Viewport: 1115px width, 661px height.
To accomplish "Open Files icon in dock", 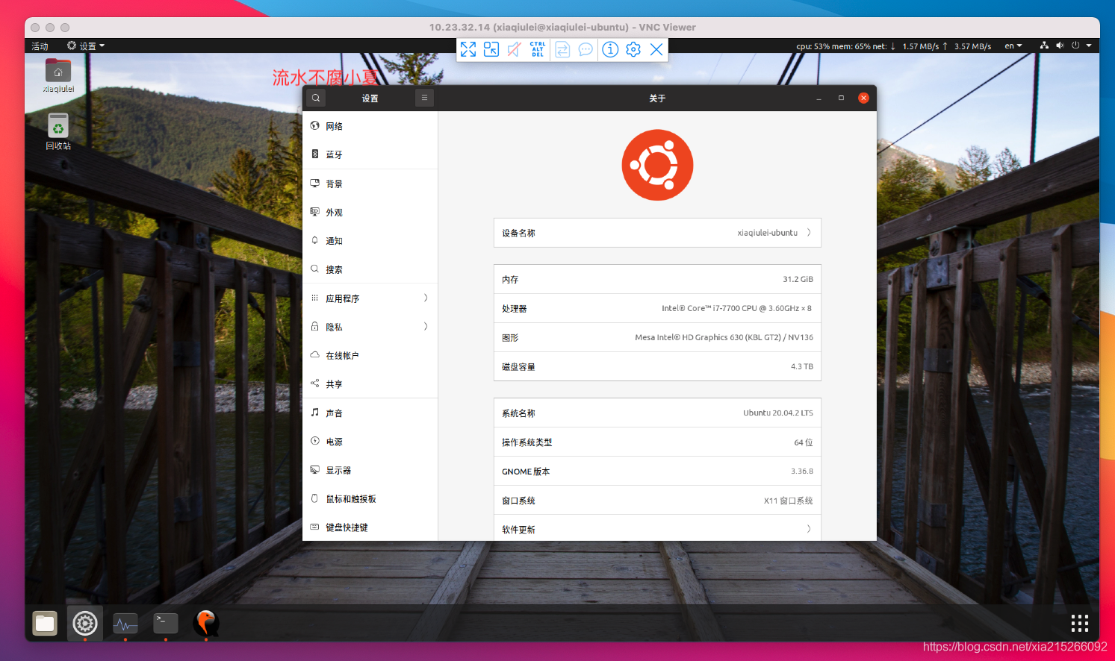I will [x=45, y=623].
